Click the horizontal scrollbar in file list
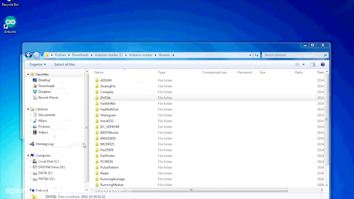 [x=191, y=190]
